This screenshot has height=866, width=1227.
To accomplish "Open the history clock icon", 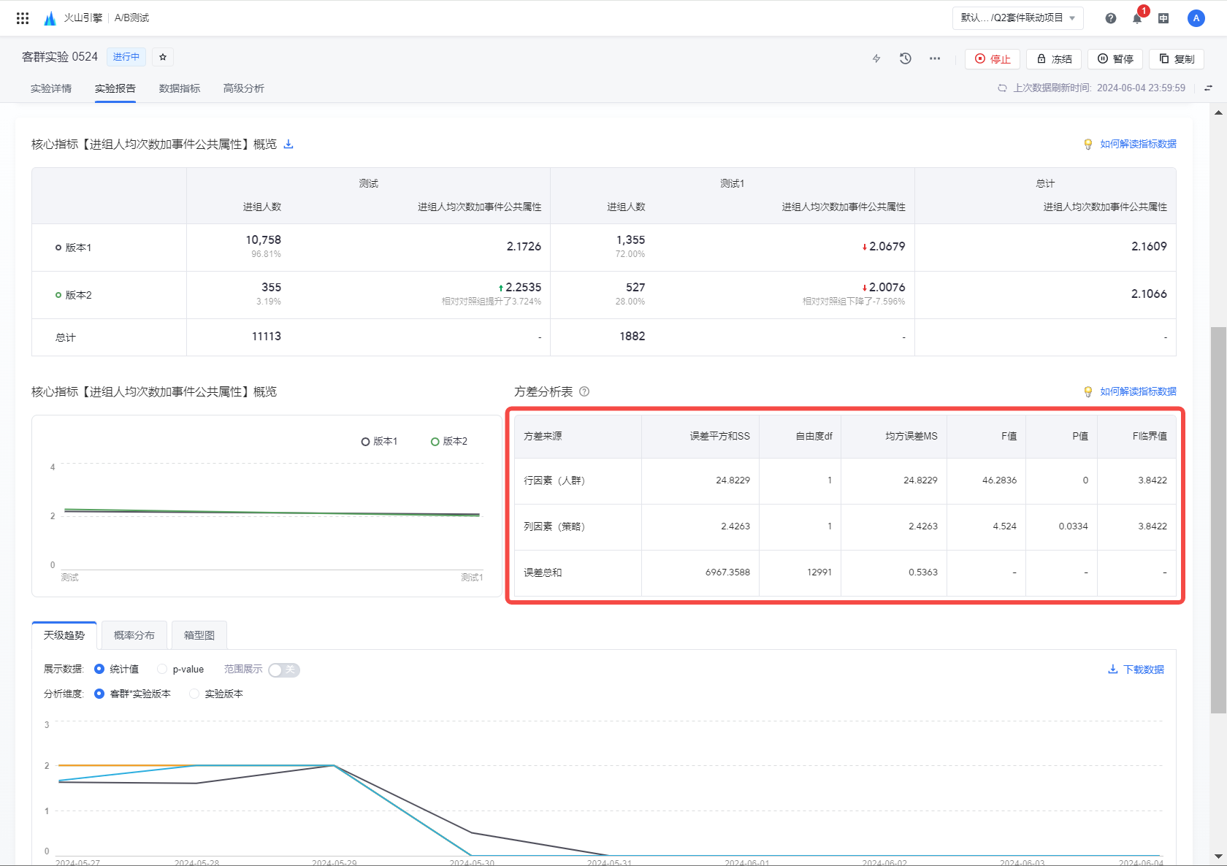I will coord(906,58).
